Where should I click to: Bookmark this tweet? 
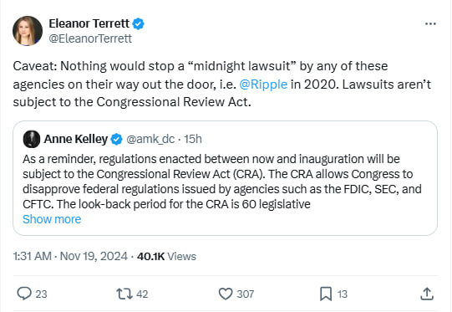326,294
